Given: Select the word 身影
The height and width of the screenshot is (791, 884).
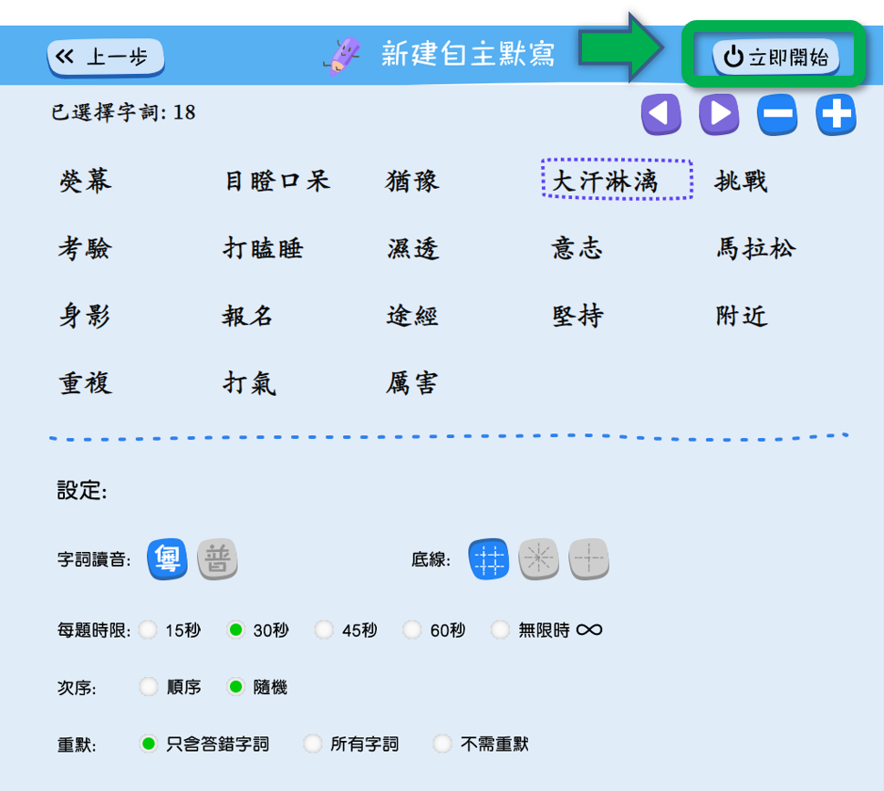Looking at the screenshot, I should (x=85, y=316).
